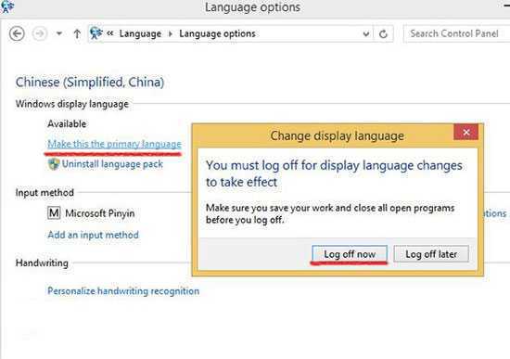Refresh the Language options page

point(383,33)
